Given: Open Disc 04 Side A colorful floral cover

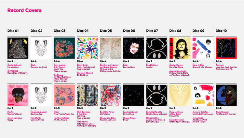Looking at the screenshot, I should click(x=87, y=48).
